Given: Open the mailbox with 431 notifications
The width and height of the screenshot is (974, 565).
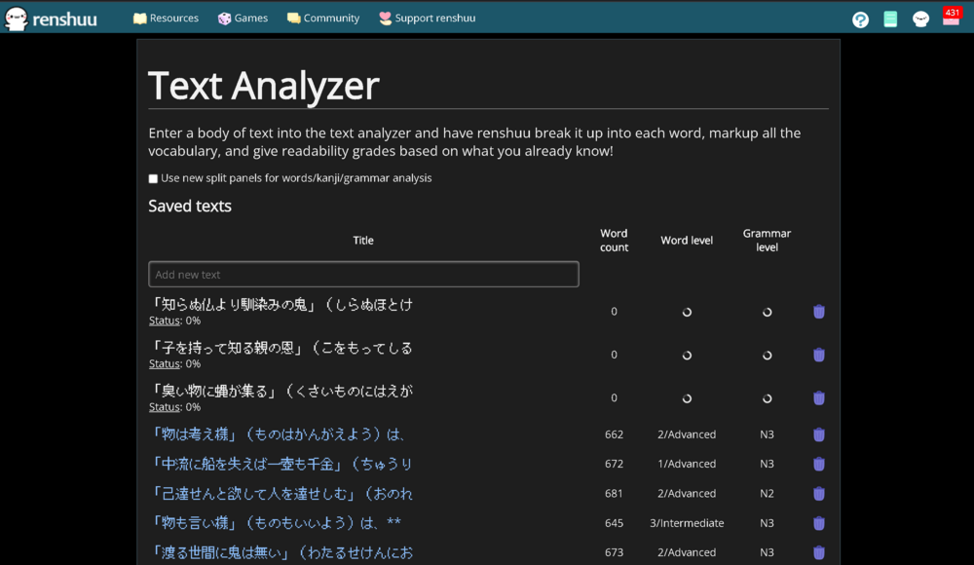Looking at the screenshot, I should point(951,18).
